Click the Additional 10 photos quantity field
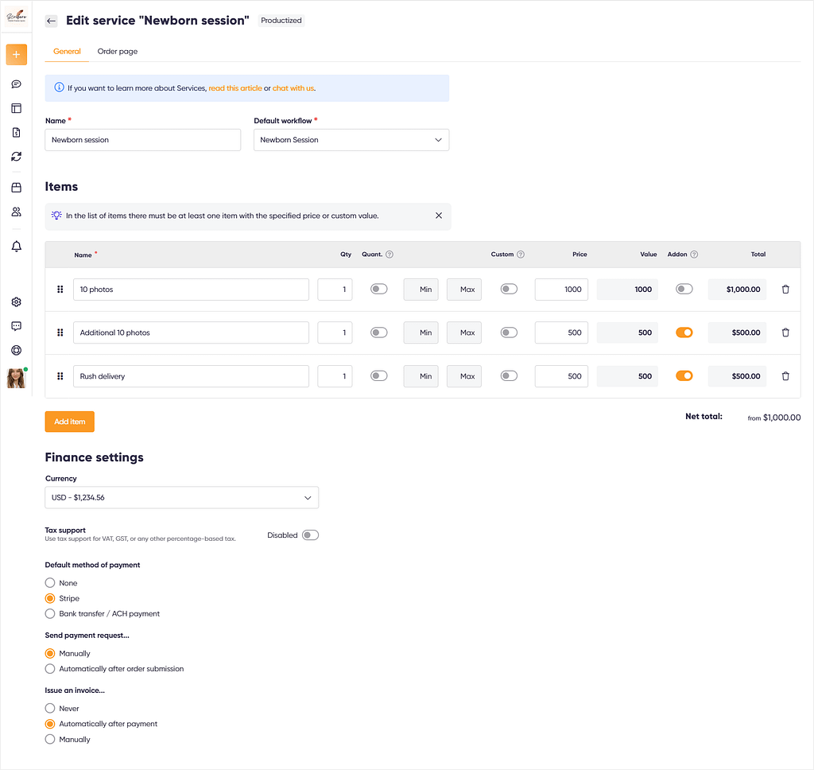814x770 pixels. (x=335, y=332)
